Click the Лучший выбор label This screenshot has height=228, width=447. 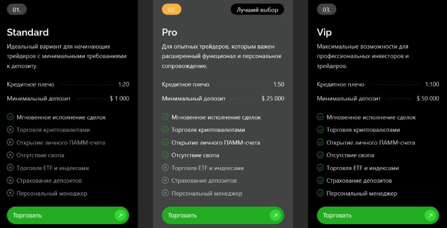click(258, 9)
